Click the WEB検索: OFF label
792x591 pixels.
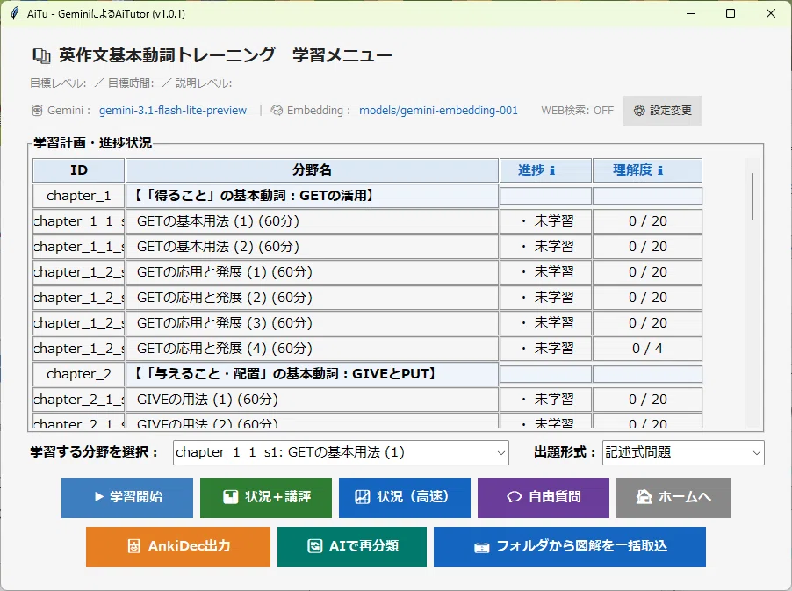coord(578,110)
